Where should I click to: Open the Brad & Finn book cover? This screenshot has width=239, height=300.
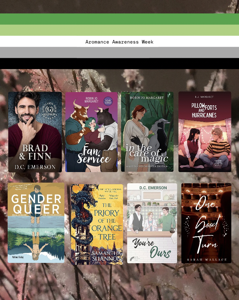[x=35, y=132]
